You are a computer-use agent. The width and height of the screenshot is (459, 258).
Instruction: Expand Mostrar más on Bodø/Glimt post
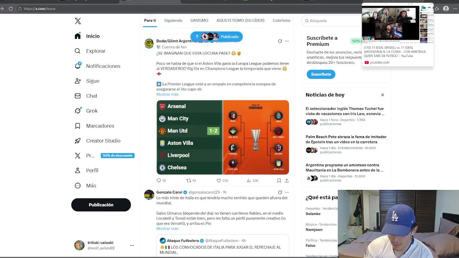point(167,94)
